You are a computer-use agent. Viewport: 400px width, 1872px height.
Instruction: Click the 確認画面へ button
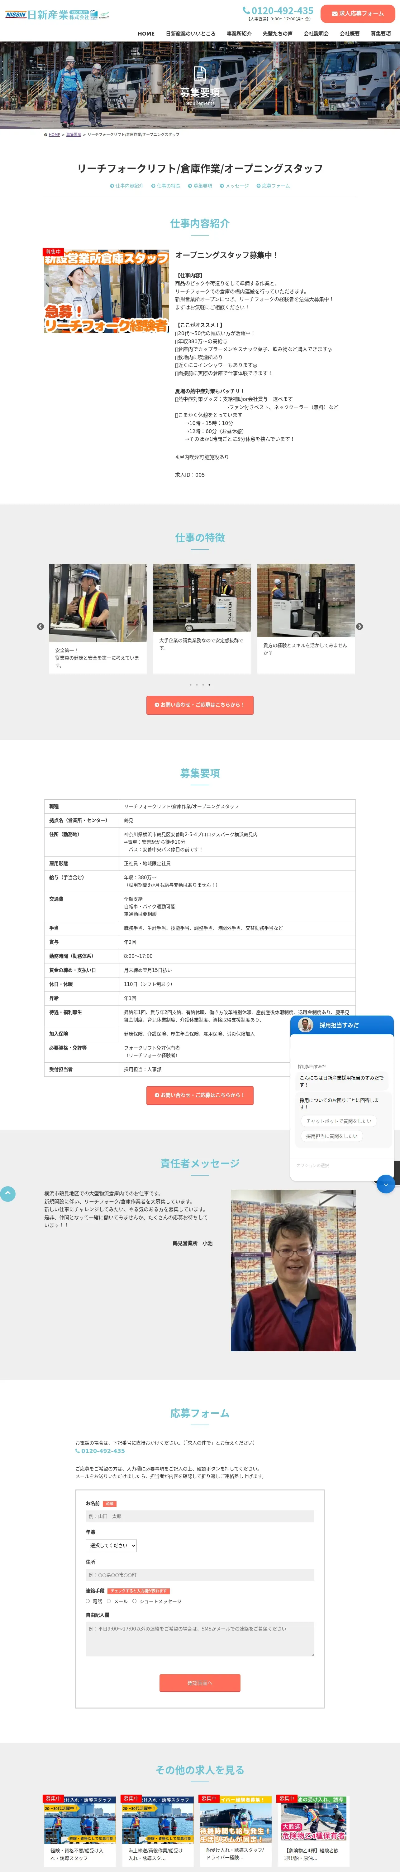pyautogui.click(x=200, y=1683)
